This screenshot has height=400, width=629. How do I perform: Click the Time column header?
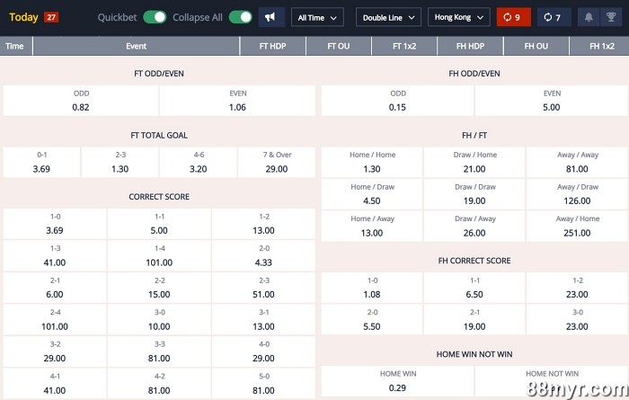coord(14,46)
